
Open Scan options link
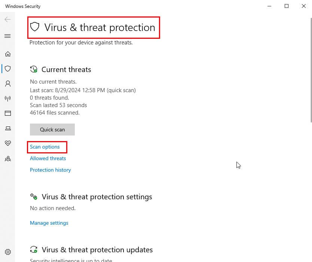[x=45, y=147]
